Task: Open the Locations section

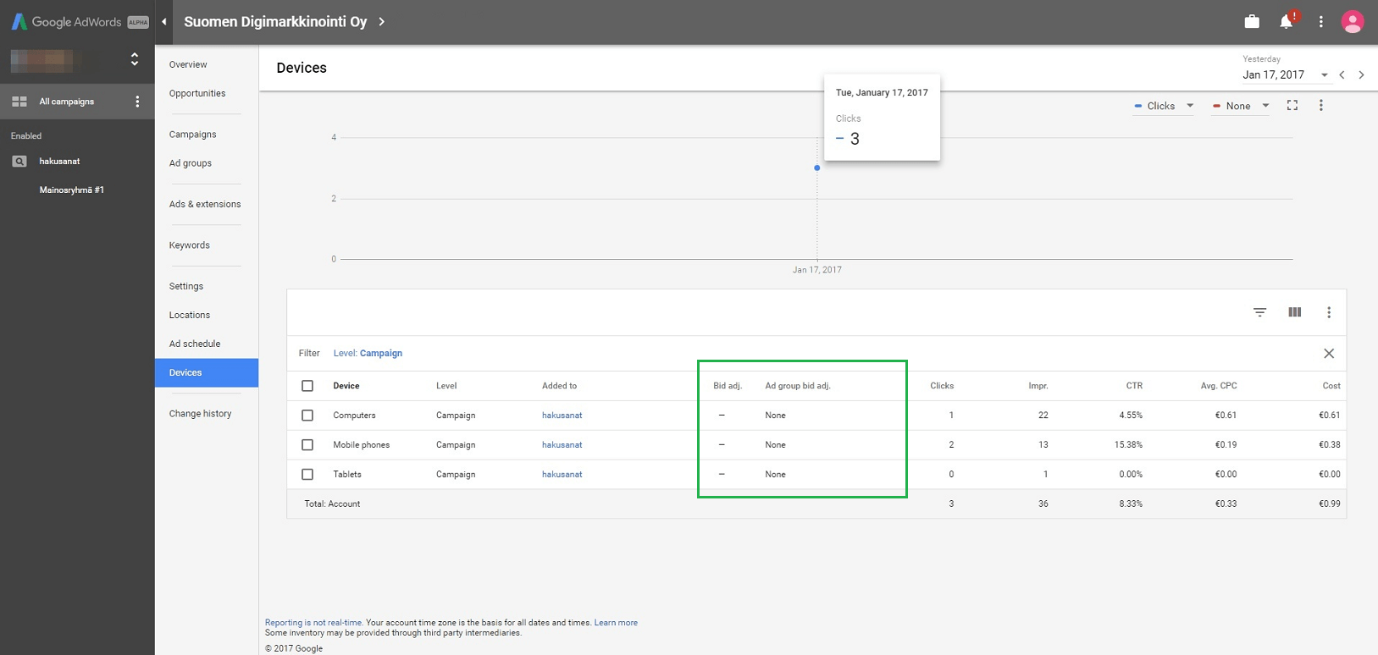Action: click(x=190, y=315)
